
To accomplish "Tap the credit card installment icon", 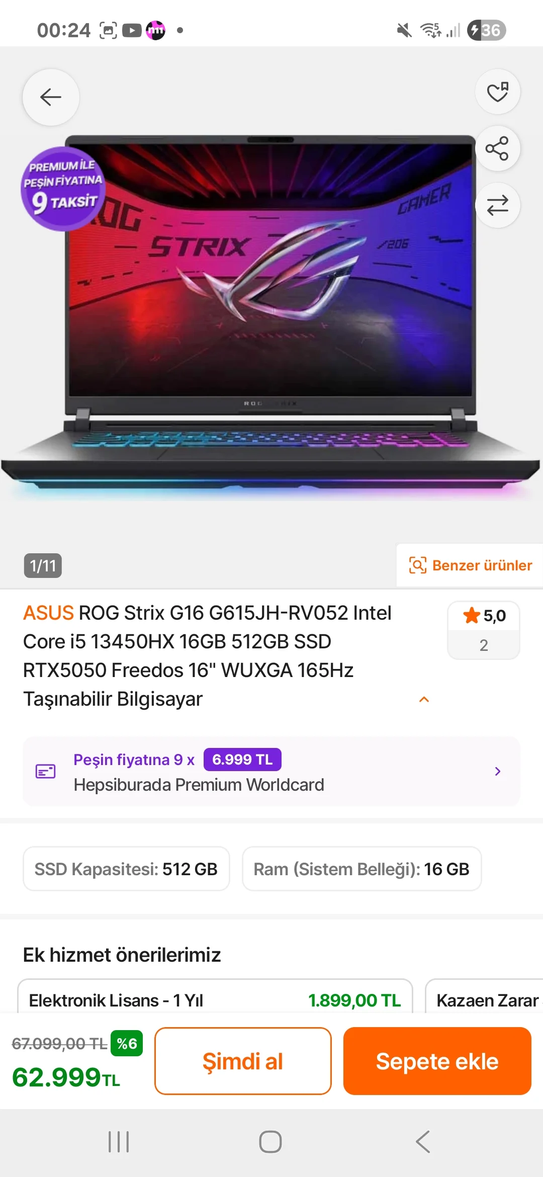I will coord(45,771).
